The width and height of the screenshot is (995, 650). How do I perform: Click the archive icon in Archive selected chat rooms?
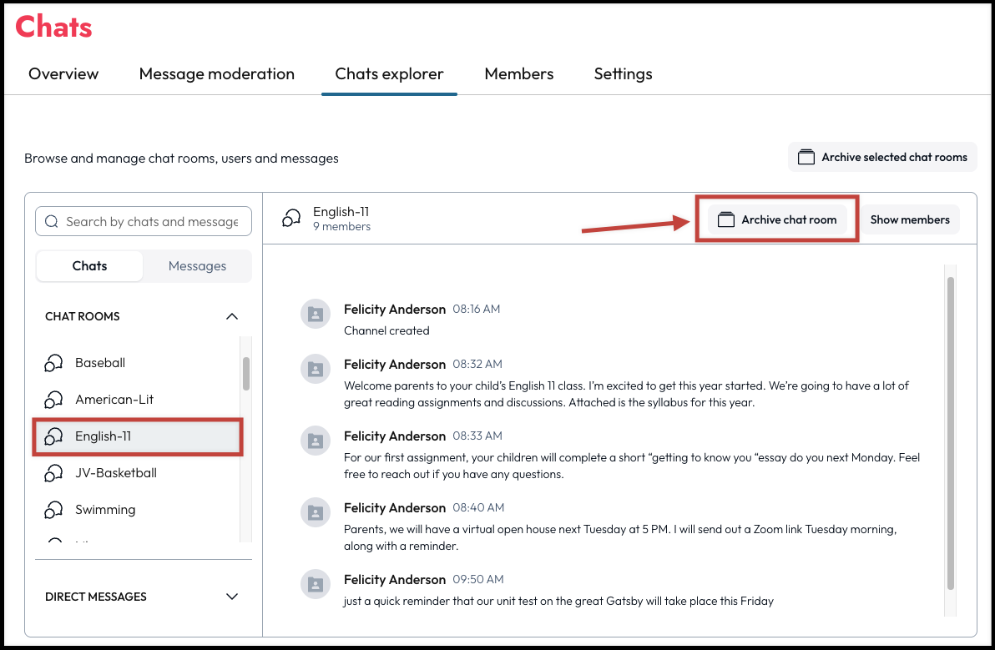click(x=806, y=157)
